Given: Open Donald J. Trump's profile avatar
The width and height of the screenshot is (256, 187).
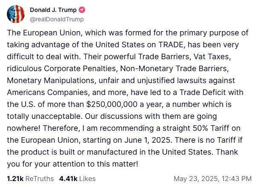Looking at the screenshot, I should coord(16,14).
